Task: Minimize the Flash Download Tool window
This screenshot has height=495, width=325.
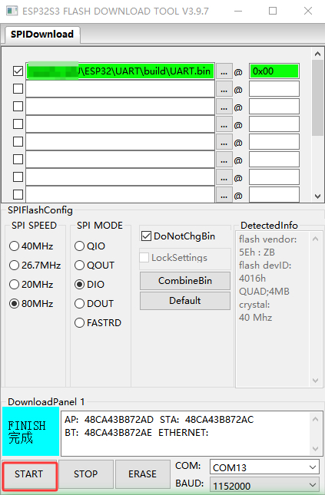Action: pyautogui.click(x=238, y=11)
